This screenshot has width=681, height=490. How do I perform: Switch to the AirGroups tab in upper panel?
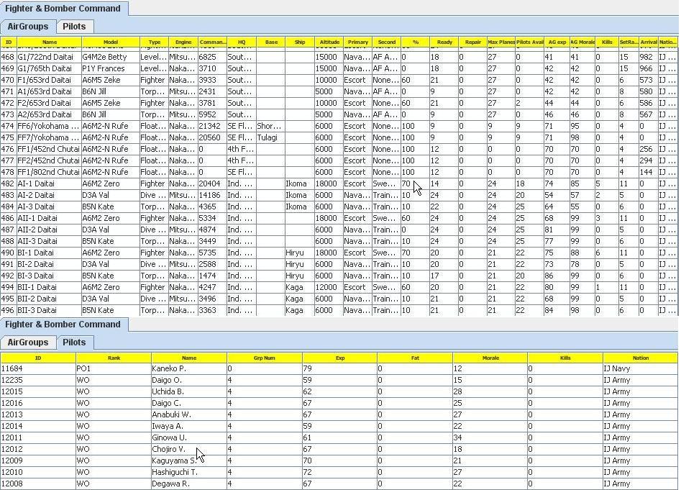tap(28, 27)
